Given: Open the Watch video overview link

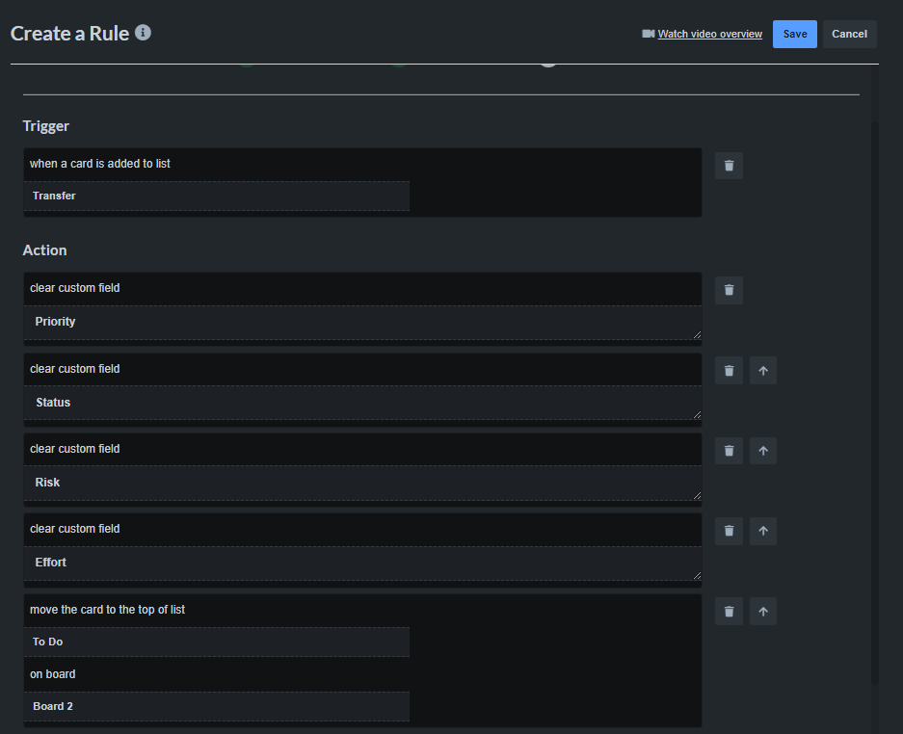Looking at the screenshot, I should pyautogui.click(x=710, y=33).
